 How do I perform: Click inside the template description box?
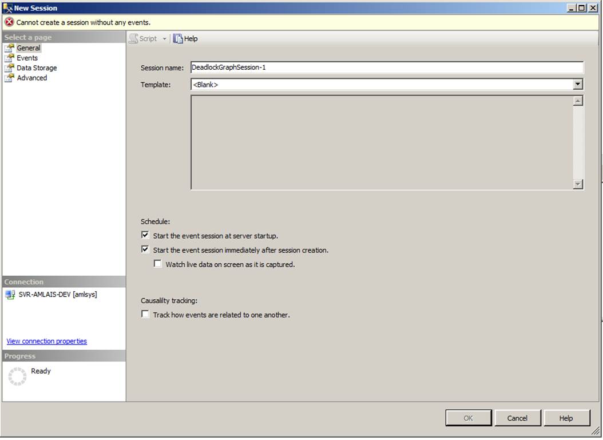(x=382, y=142)
